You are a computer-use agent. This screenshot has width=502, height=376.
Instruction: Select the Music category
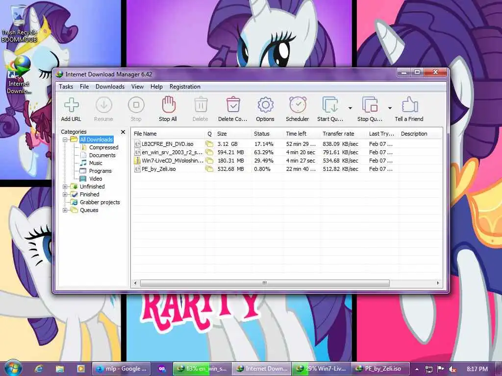[x=96, y=163]
